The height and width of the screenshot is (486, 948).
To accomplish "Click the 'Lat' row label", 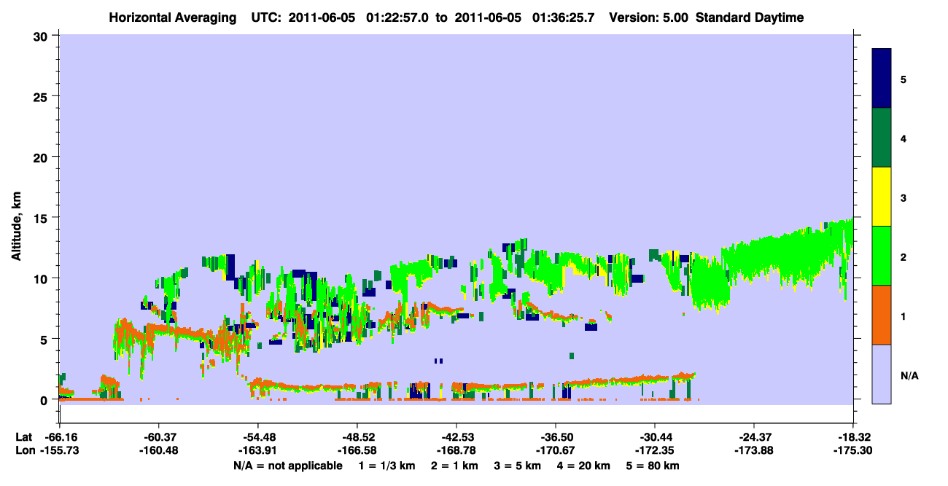I will (x=23, y=437).
